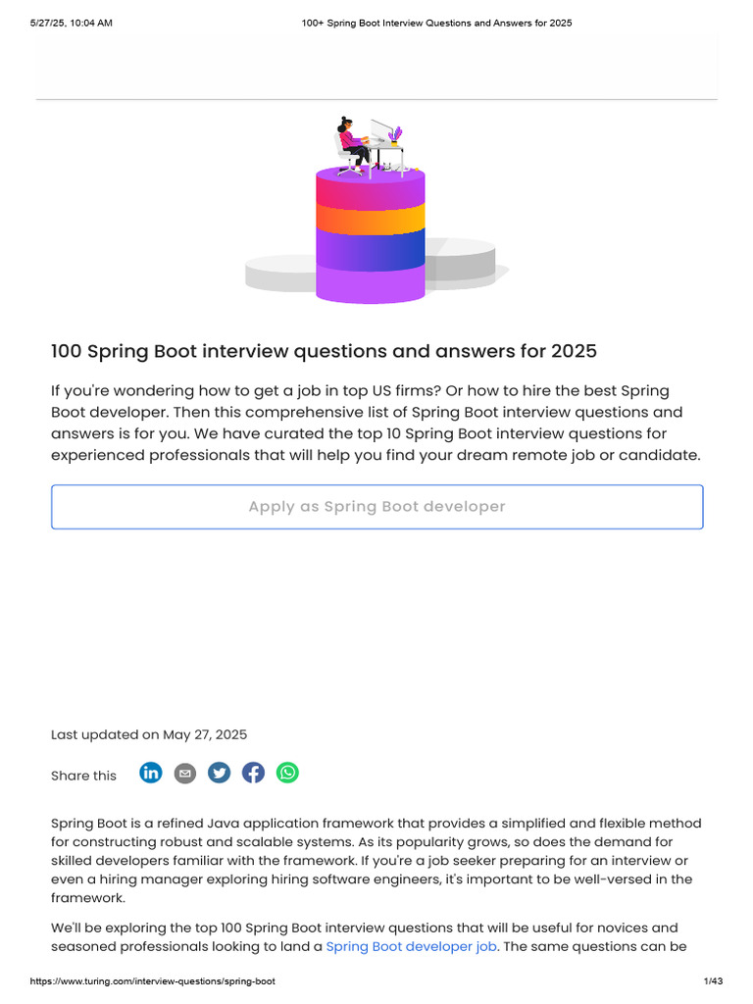Viewport: 753px width, 1004px height.
Task: Click the main 100 Spring Boot heading
Action: 324,351
